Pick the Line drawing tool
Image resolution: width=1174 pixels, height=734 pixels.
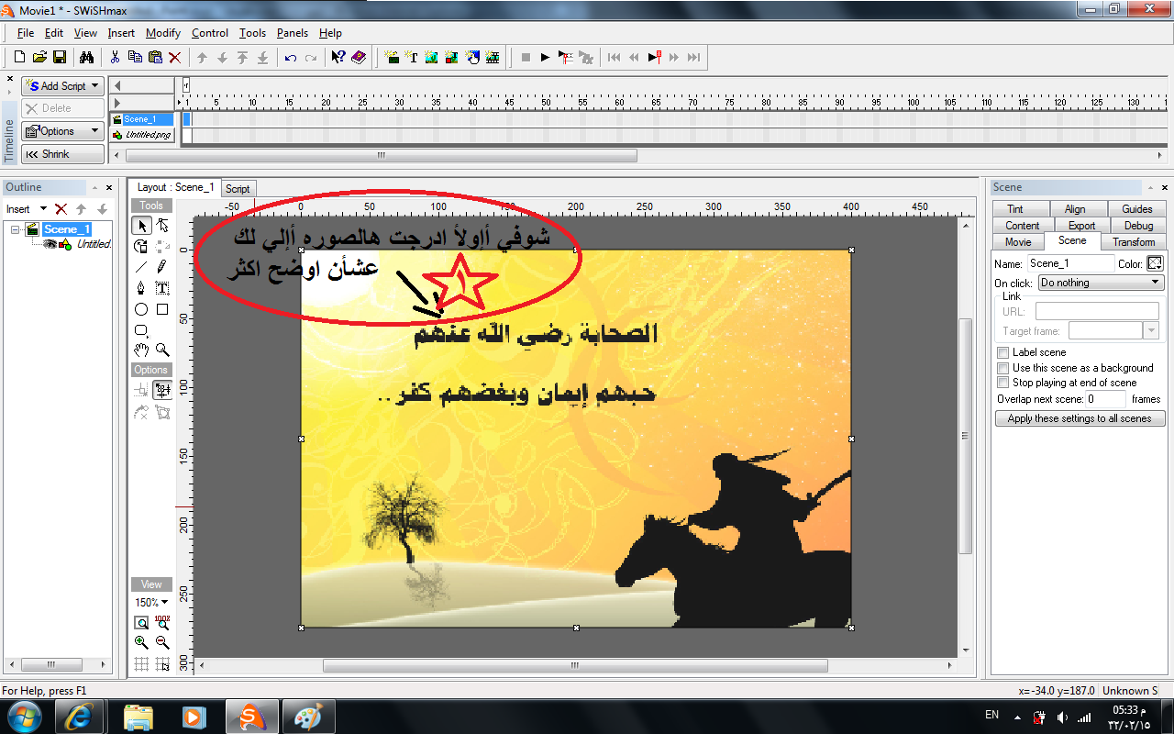141,267
